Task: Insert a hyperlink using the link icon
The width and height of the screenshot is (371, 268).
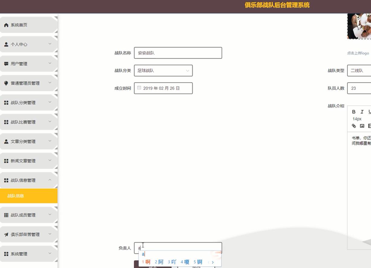Action: [x=353, y=126]
